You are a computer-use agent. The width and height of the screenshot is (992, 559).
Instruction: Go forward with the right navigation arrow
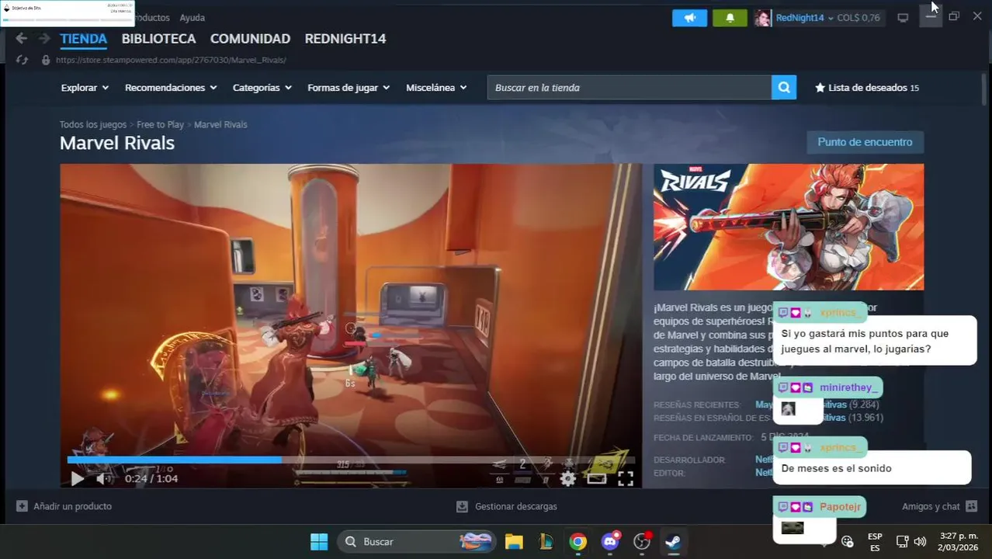coord(44,38)
